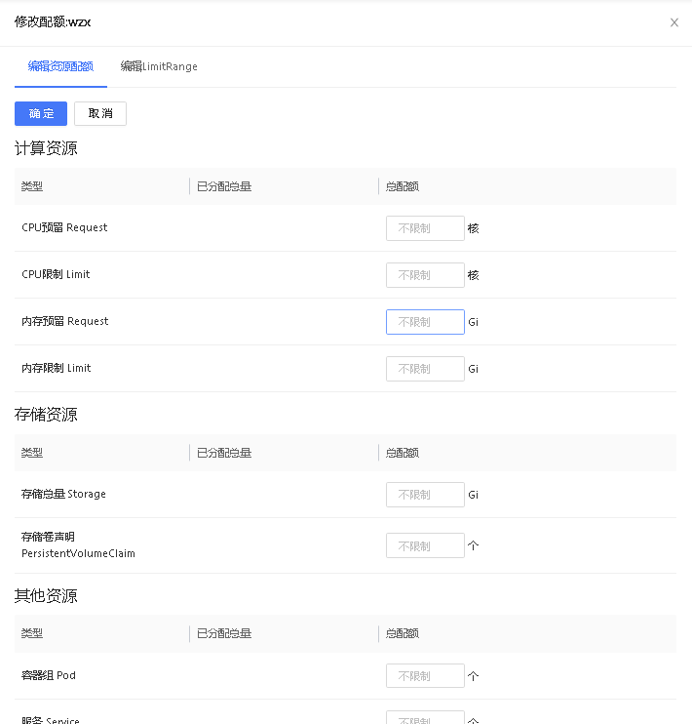The image size is (692, 724).
Task: Click 总配额 column header under 其他资源
Action: [402, 633]
